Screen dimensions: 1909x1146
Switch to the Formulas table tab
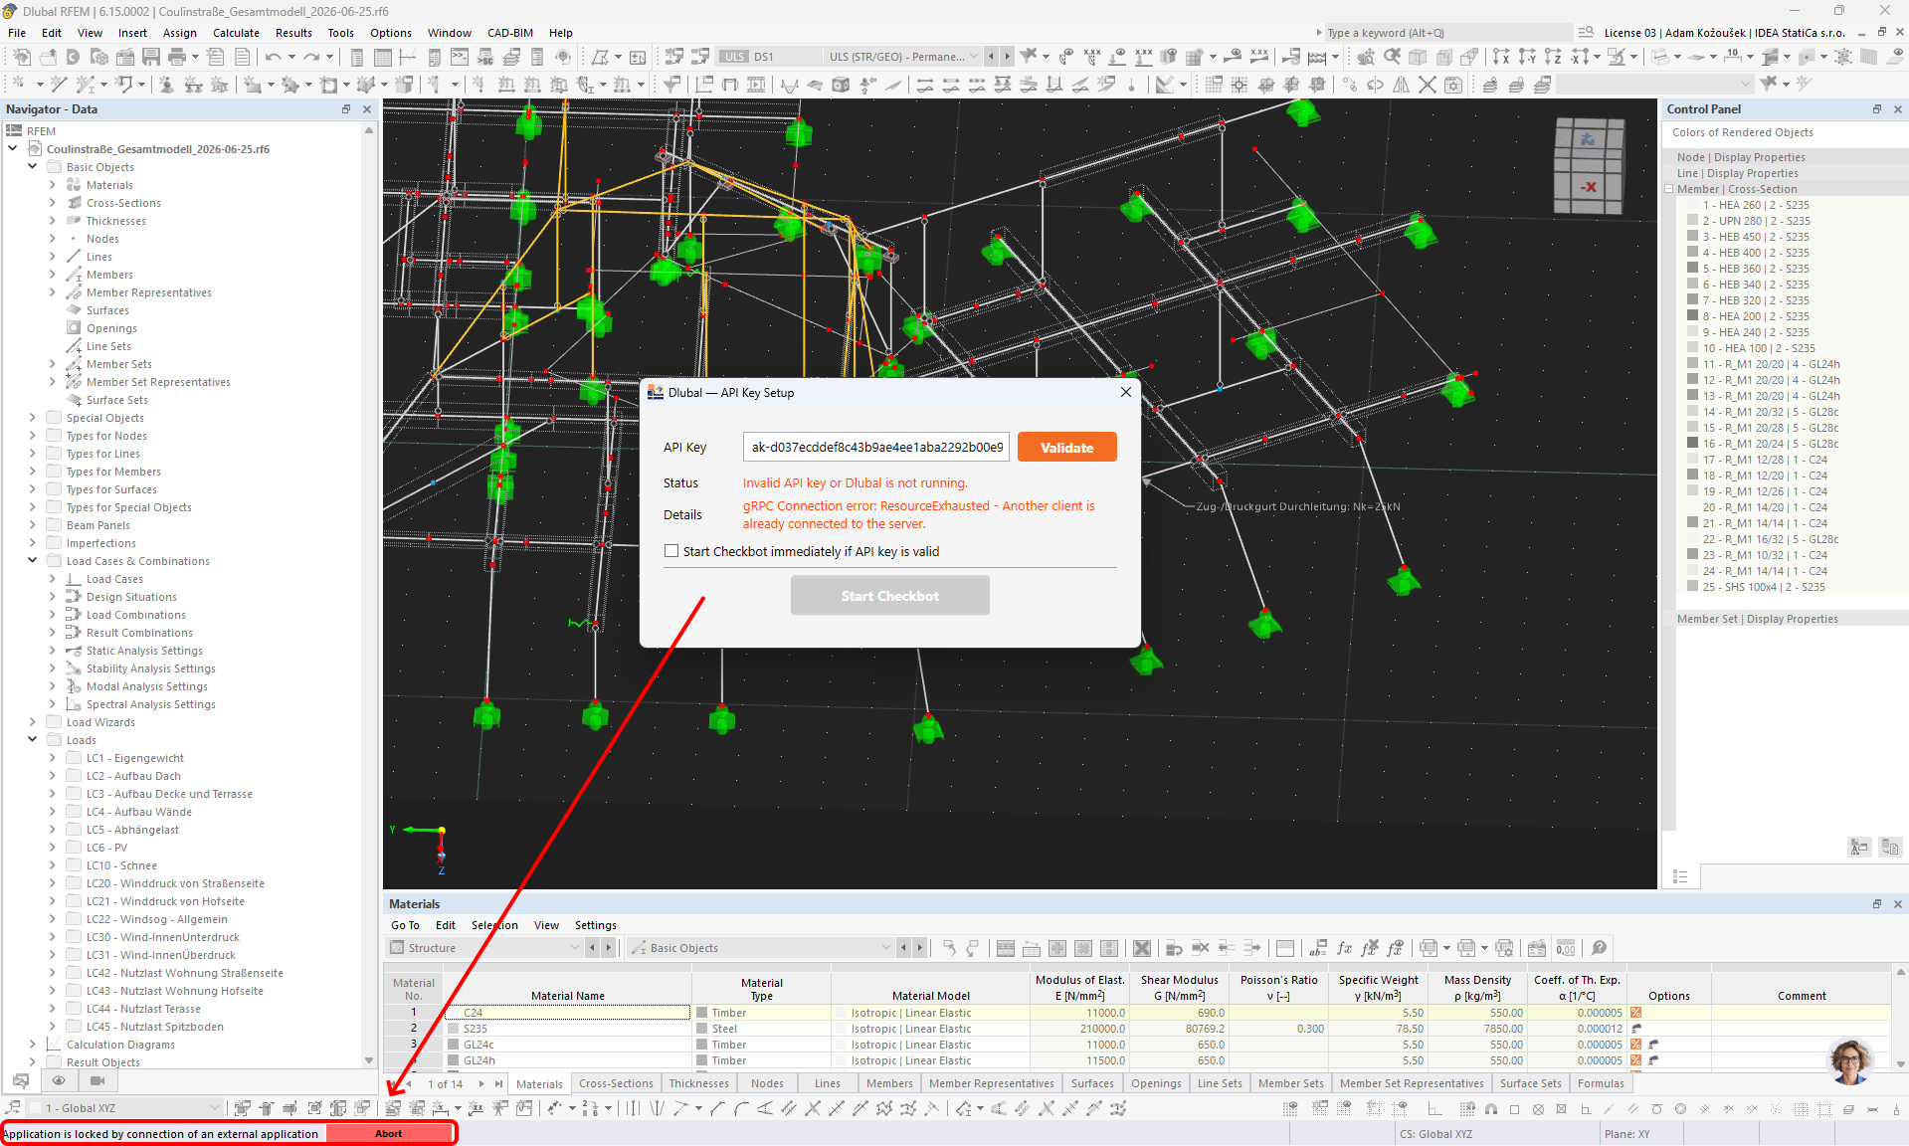pos(1601,1084)
